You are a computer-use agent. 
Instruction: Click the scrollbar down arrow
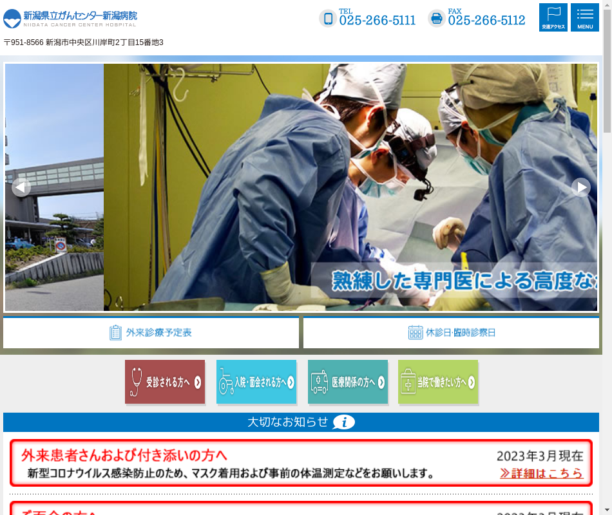point(607,510)
